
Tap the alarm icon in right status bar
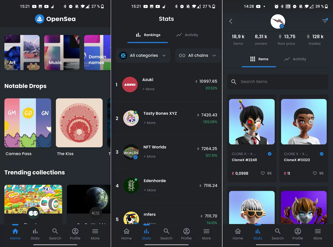click(276, 6)
